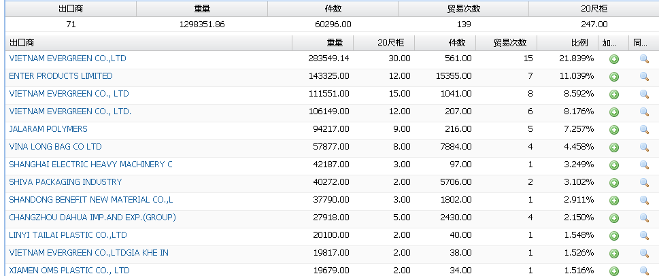The width and height of the screenshot is (659, 276).
Task: Click green add icon for CHANGZHOU DAHUA row
Action: (x=614, y=218)
